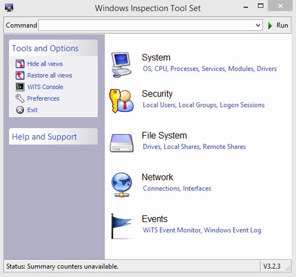Open the OS view link

click(147, 69)
